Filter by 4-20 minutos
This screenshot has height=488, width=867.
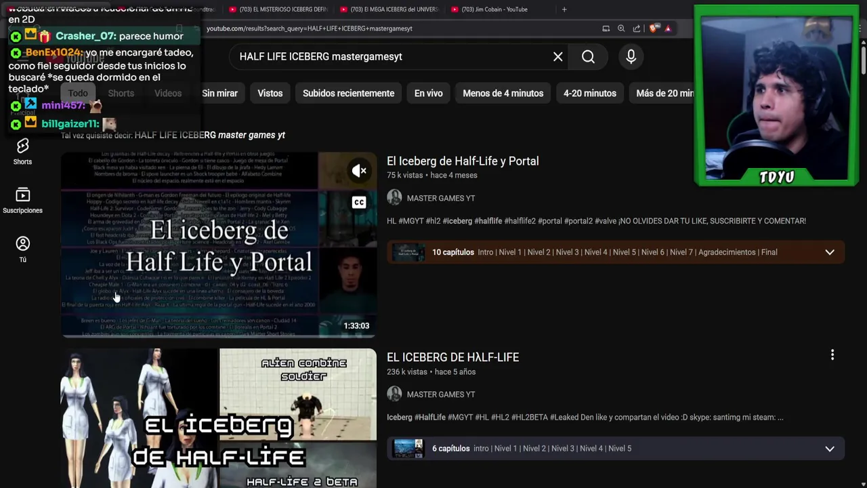pos(589,93)
